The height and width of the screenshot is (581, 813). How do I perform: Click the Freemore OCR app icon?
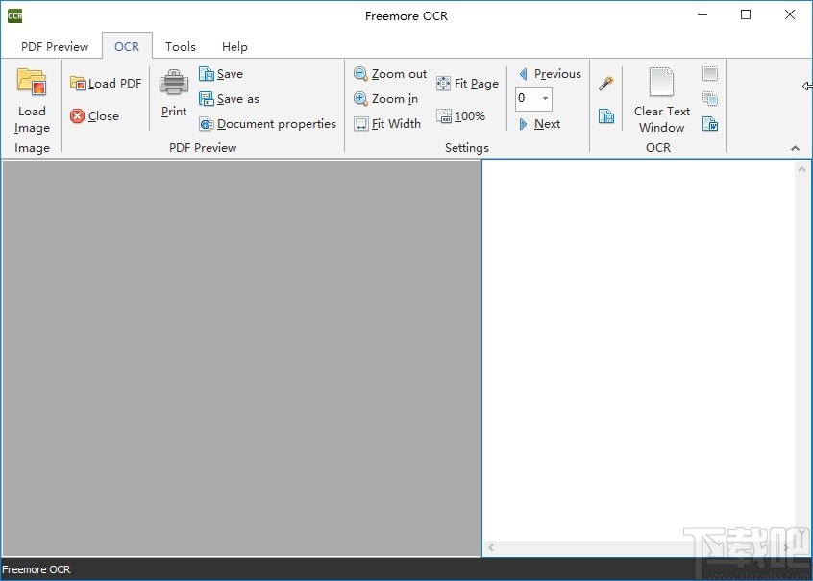pos(14,15)
